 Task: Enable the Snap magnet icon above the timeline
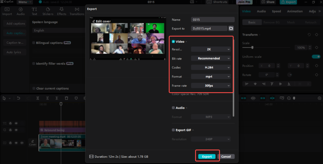coord(253,98)
